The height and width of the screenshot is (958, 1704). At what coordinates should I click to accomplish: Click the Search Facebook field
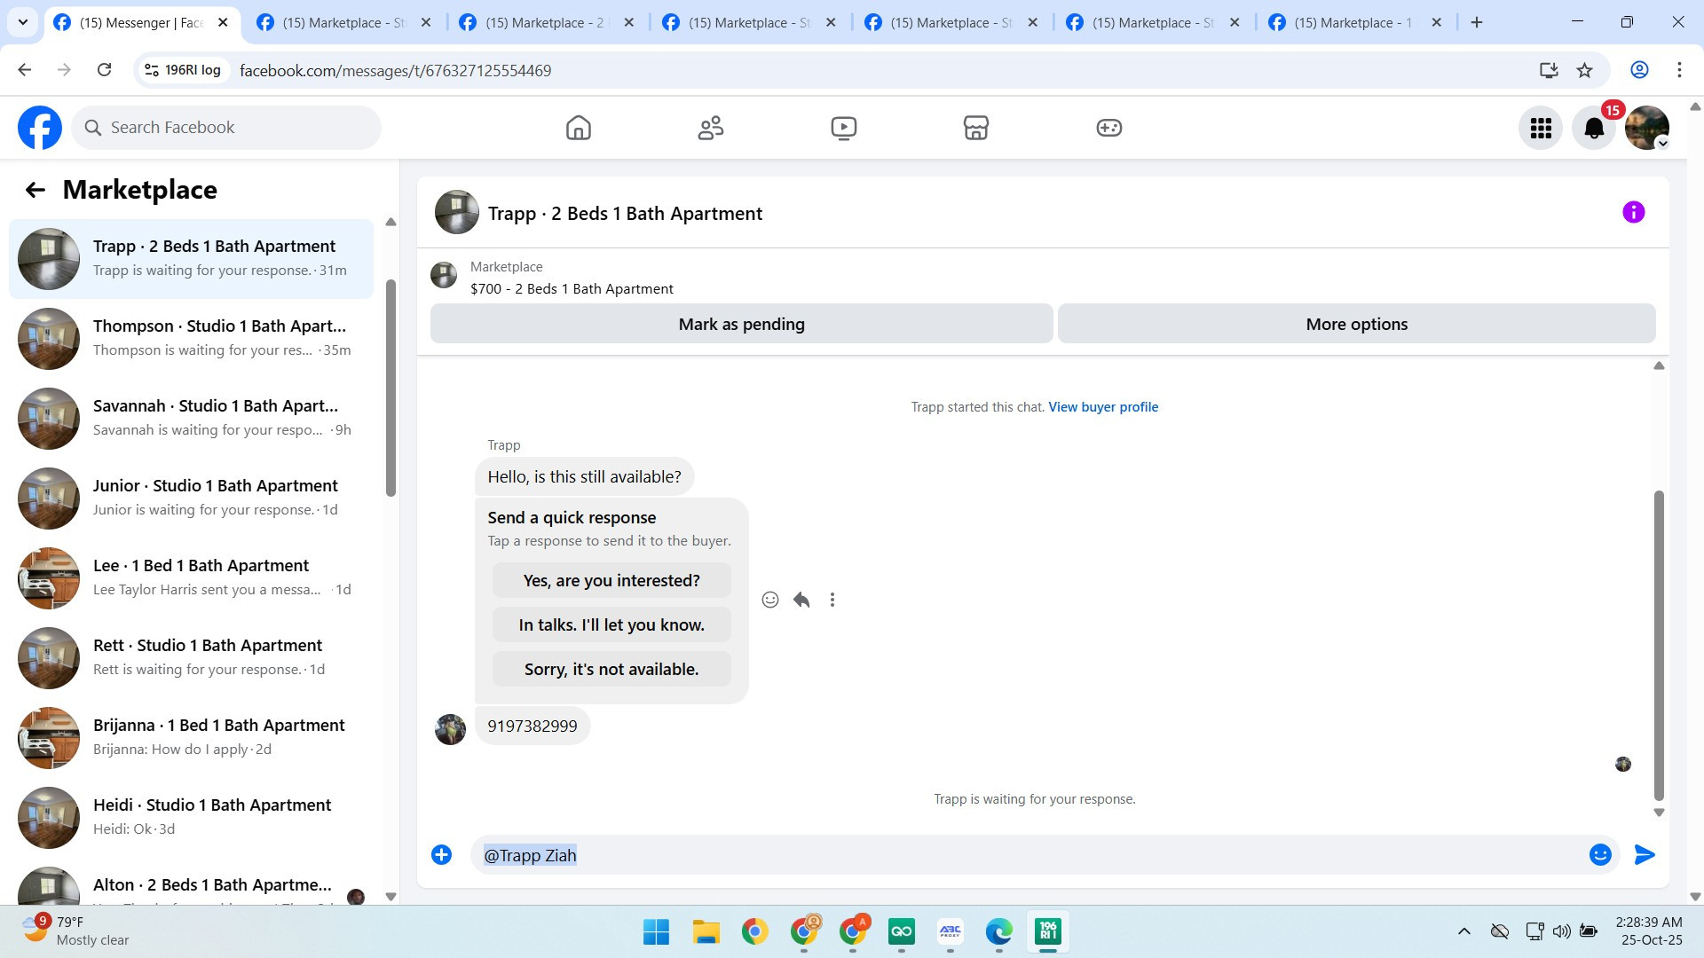coord(226,128)
